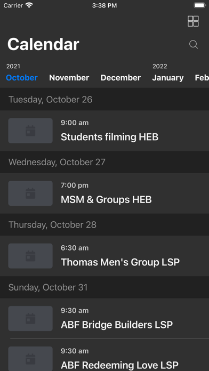Viewport: 209px width, 371px height.
Task: Tap the Sunday, October 31 header
Action: [x=104, y=287]
